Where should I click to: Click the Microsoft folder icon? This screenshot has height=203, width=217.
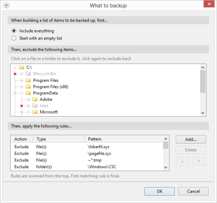[x=35, y=112]
